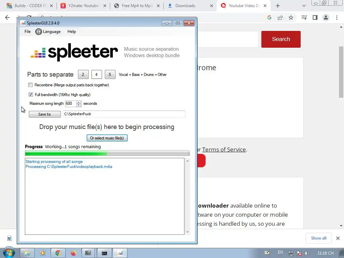
Task: Click the network tray icon
Action: pyautogui.click(x=291, y=253)
